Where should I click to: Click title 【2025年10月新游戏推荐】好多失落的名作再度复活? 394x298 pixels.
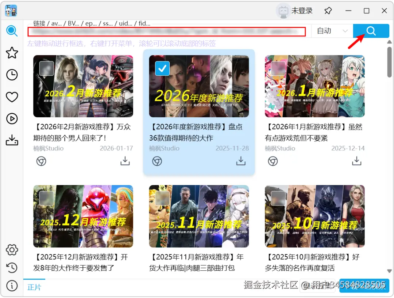click(x=312, y=262)
